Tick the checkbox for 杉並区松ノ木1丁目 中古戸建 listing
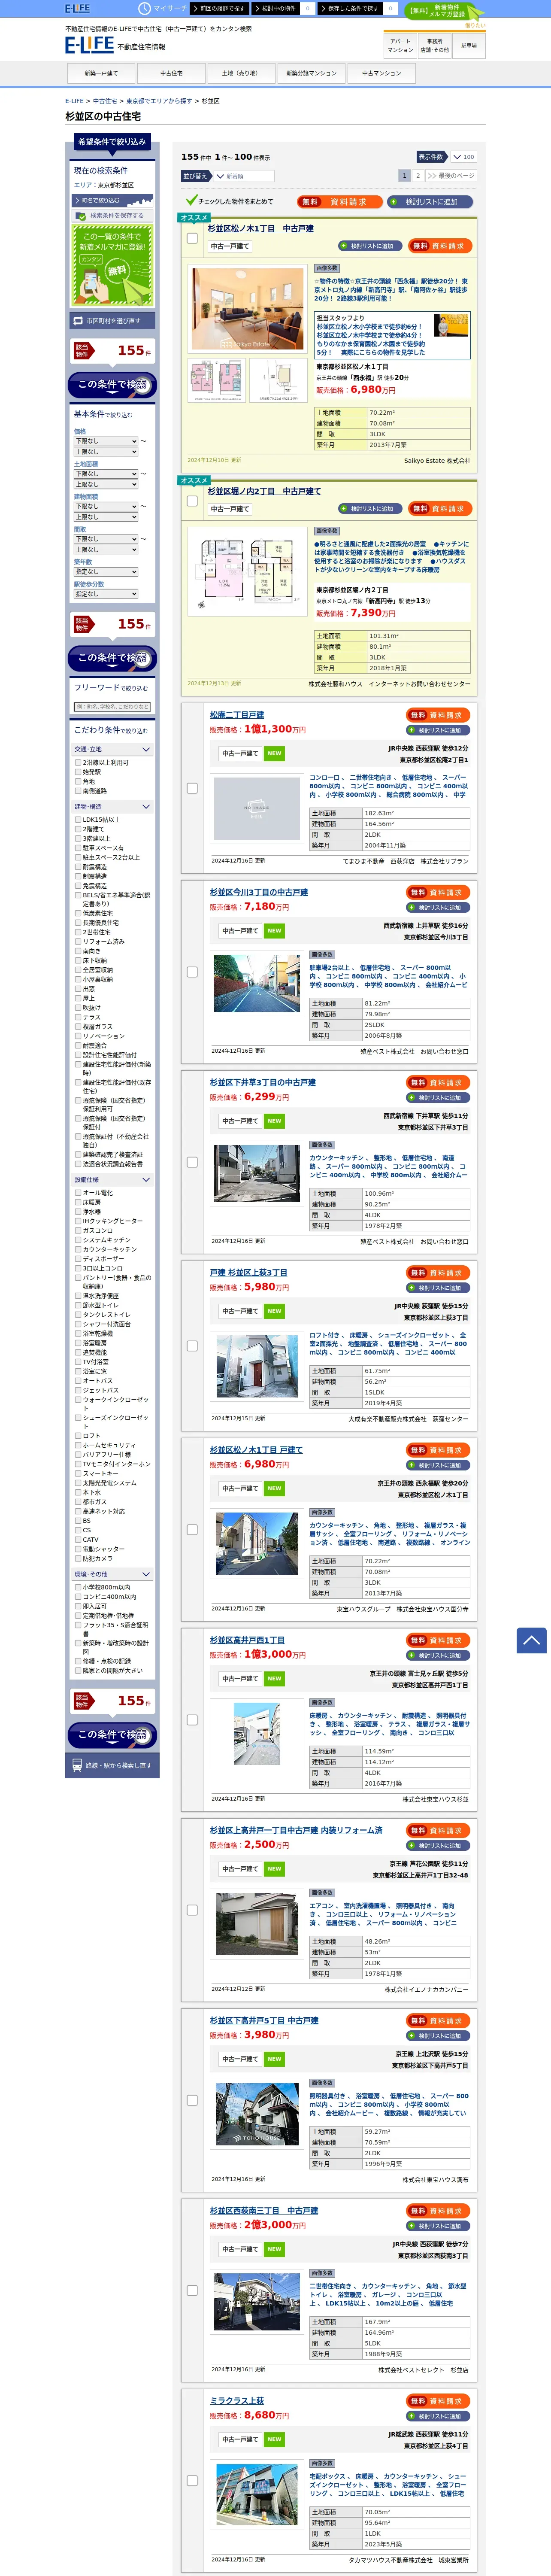 pyautogui.click(x=192, y=238)
